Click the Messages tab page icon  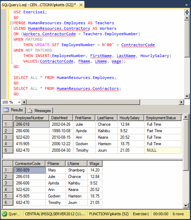tap(30, 111)
